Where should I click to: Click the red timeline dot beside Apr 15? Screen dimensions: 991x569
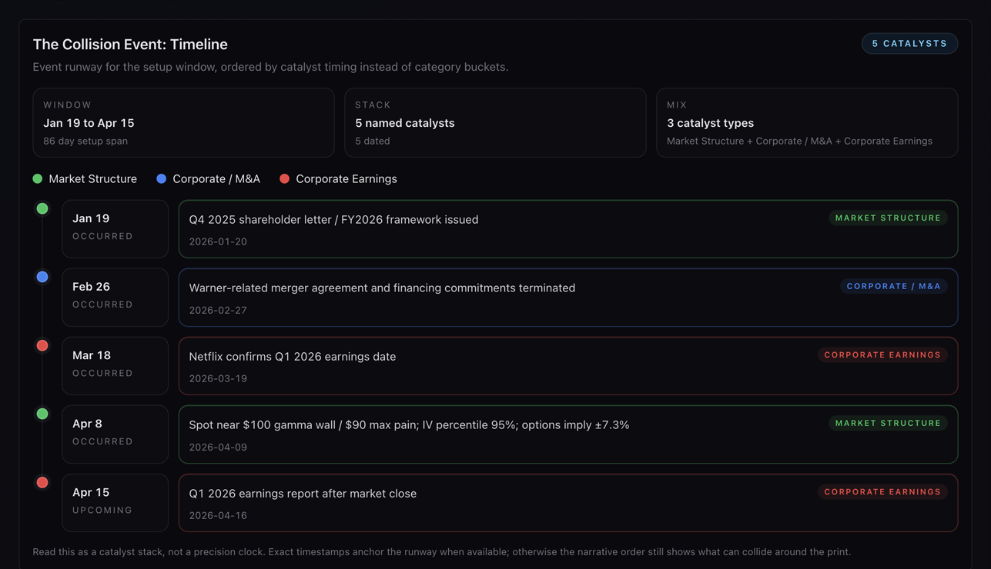coord(42,481)
